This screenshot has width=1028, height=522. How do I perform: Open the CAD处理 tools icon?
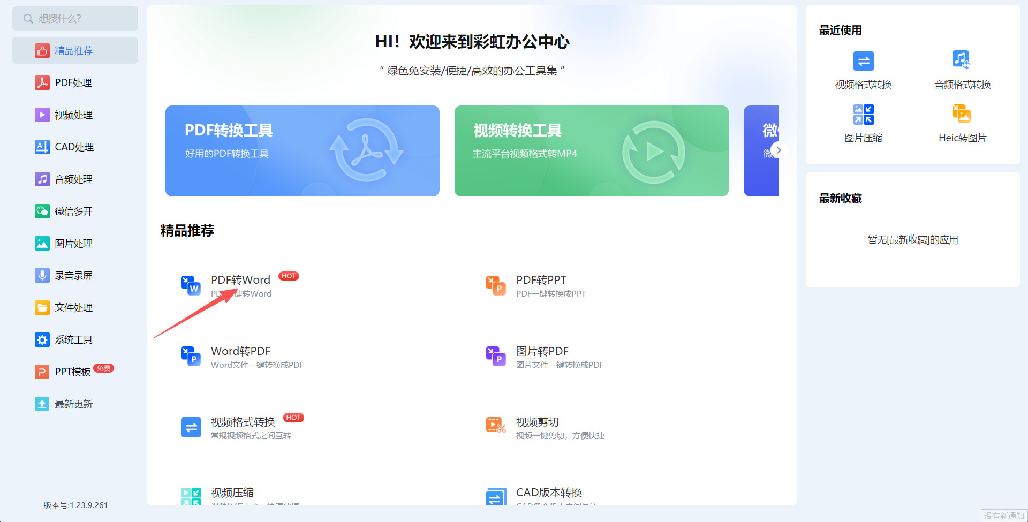pyautogui.click(x=42, y=147)
